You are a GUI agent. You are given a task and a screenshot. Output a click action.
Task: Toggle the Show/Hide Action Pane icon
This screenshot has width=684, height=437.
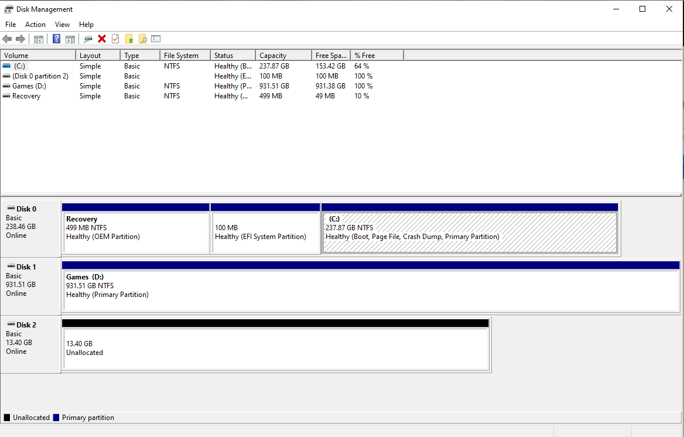(x=70, y=39)
